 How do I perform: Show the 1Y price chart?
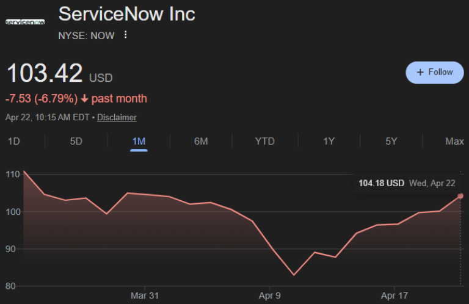click(x=329, y=141)
